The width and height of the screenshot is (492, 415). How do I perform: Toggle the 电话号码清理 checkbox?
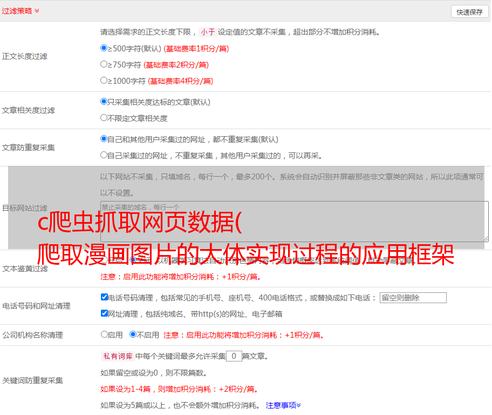point(104,297)
